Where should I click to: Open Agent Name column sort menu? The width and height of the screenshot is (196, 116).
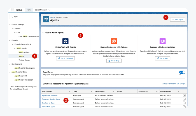coord(70,91)
